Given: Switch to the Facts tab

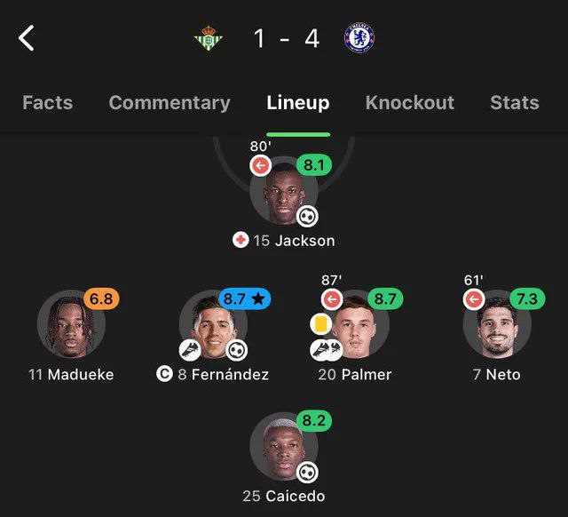Looking at the screenshot, I should click(x=47, y=102).
